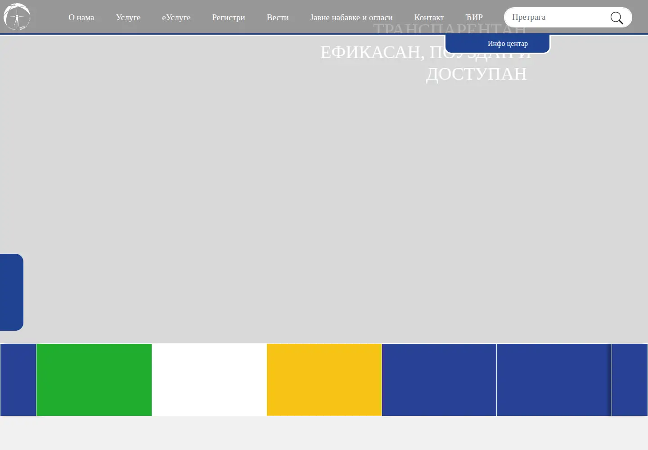Open the yellow tile in the bottom row
The width and height of the screenshot is (648, 450).
(x=324, y=380)
